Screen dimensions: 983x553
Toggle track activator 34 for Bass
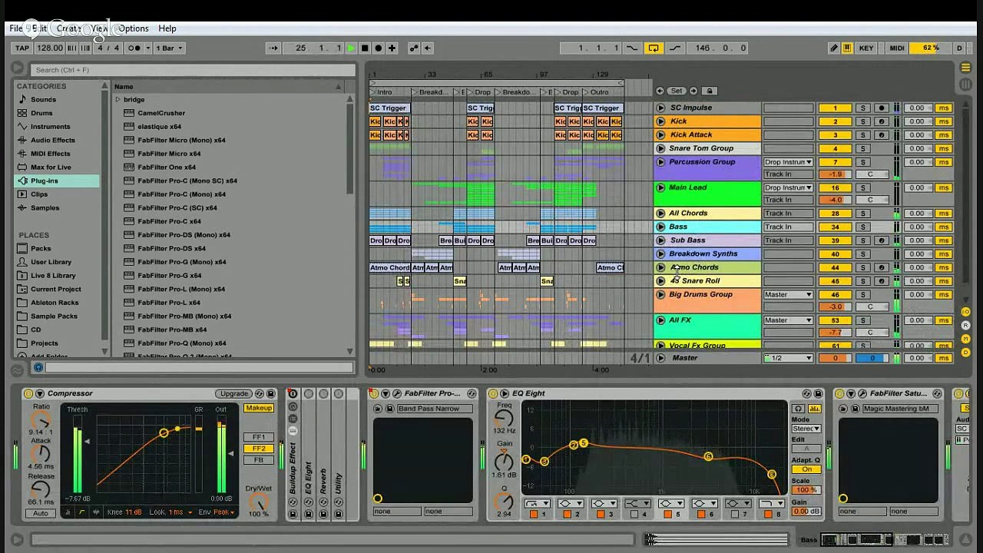click(835, 227)
